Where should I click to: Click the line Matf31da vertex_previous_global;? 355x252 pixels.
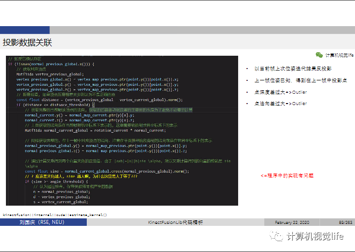(50, 74)
